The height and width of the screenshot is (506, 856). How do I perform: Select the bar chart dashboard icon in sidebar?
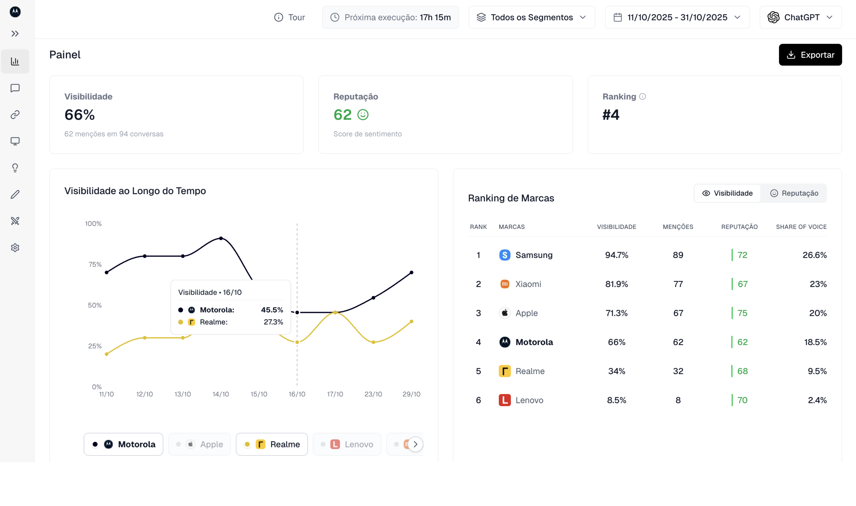coord(15,61)
